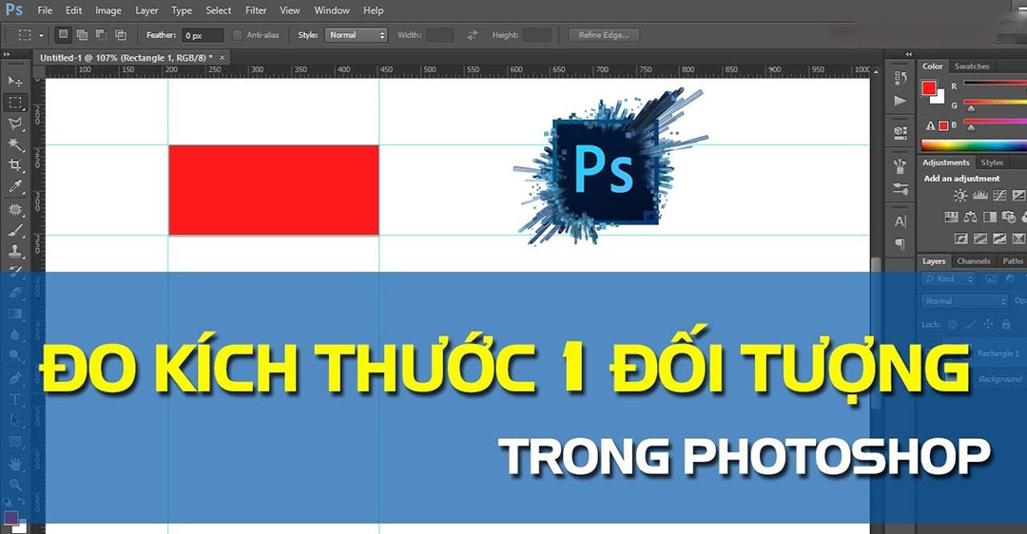Click New Selection mode button
The image size is (1027, 534).
(63, 35)
